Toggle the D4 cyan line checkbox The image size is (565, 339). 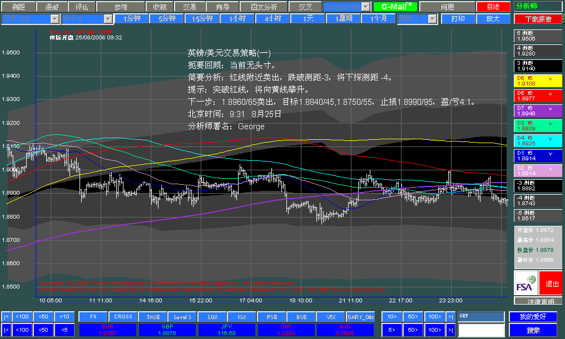pyautogui.click(x=550, y=138)
